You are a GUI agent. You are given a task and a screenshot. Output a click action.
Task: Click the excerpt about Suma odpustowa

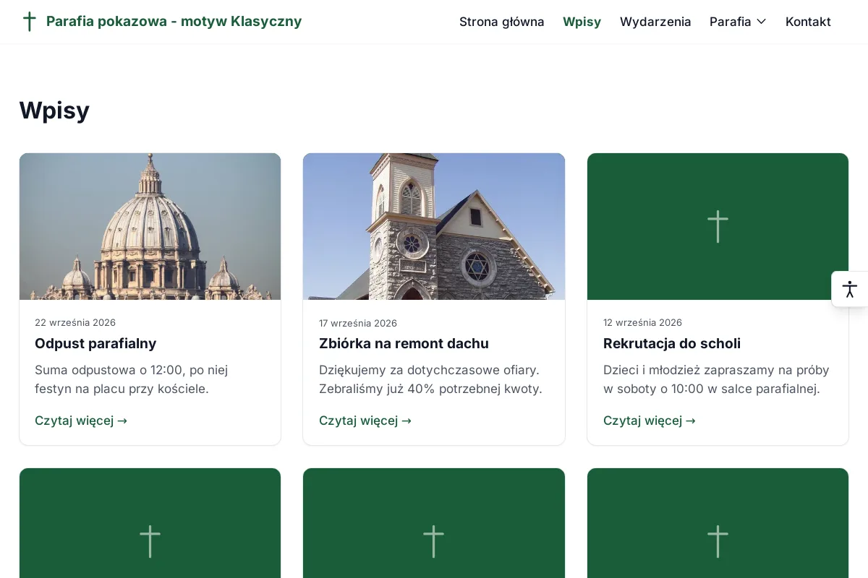pos(132,379)
